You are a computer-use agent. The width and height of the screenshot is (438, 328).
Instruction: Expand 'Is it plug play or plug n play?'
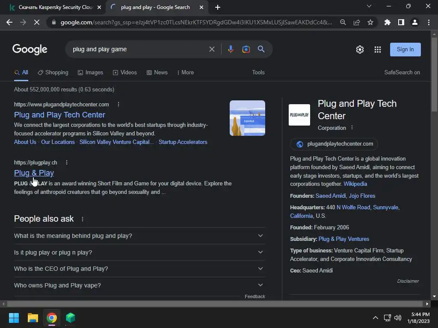pos(139,252)
